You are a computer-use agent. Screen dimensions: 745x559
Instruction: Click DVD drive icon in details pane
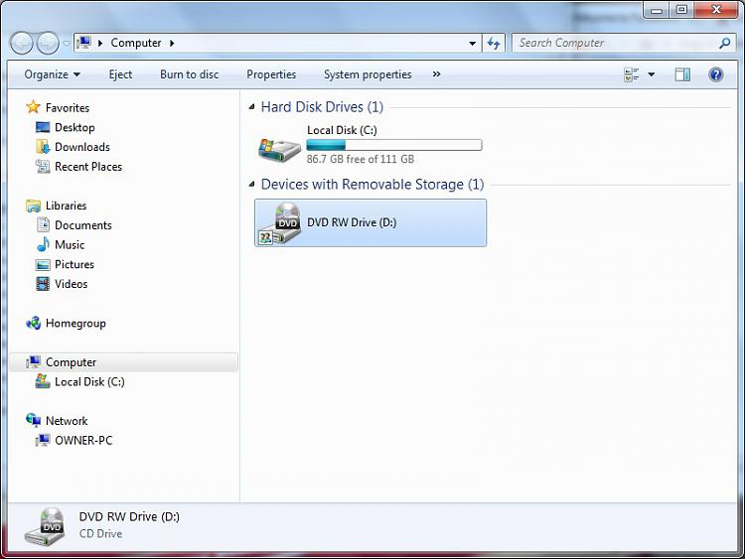point(45,526)
